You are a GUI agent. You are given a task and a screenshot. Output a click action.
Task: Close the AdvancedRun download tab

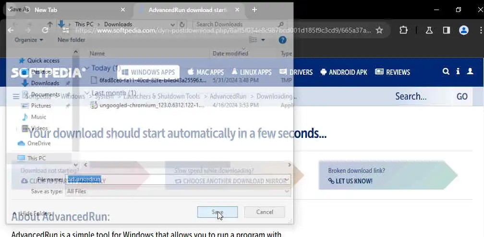point(237,10)
